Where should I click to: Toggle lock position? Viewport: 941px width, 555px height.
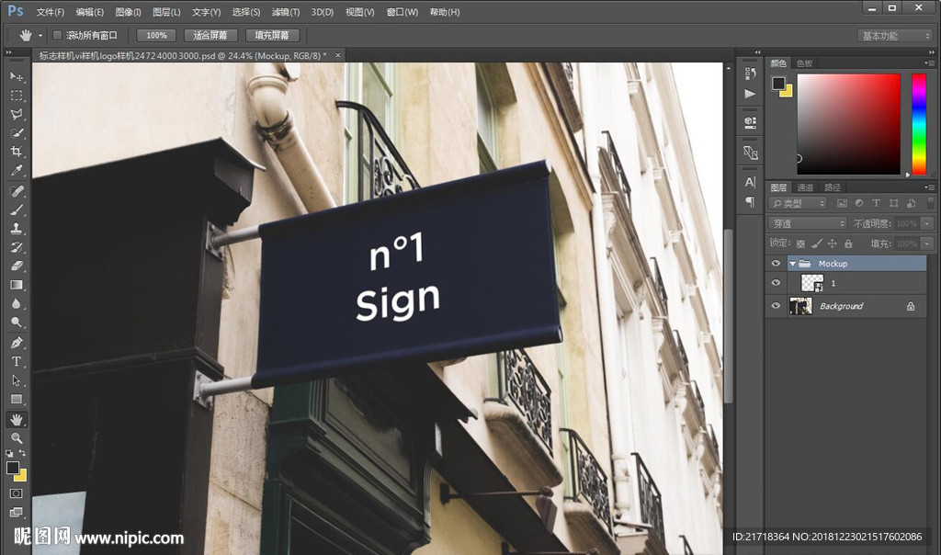(832, 244)
